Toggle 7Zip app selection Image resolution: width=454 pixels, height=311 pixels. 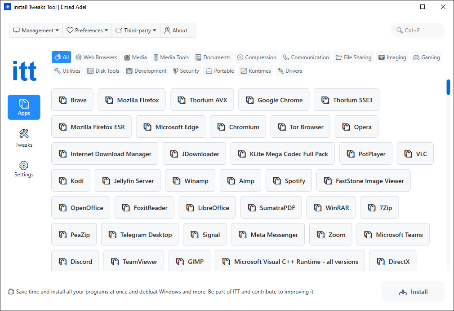[x=379, y=208]
